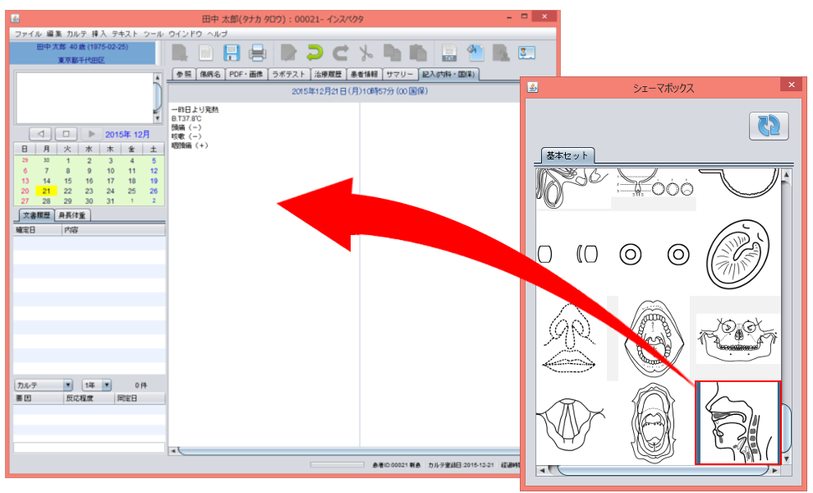
Task: Click the green undo arrow icon
Action: (x=315, y=53)
